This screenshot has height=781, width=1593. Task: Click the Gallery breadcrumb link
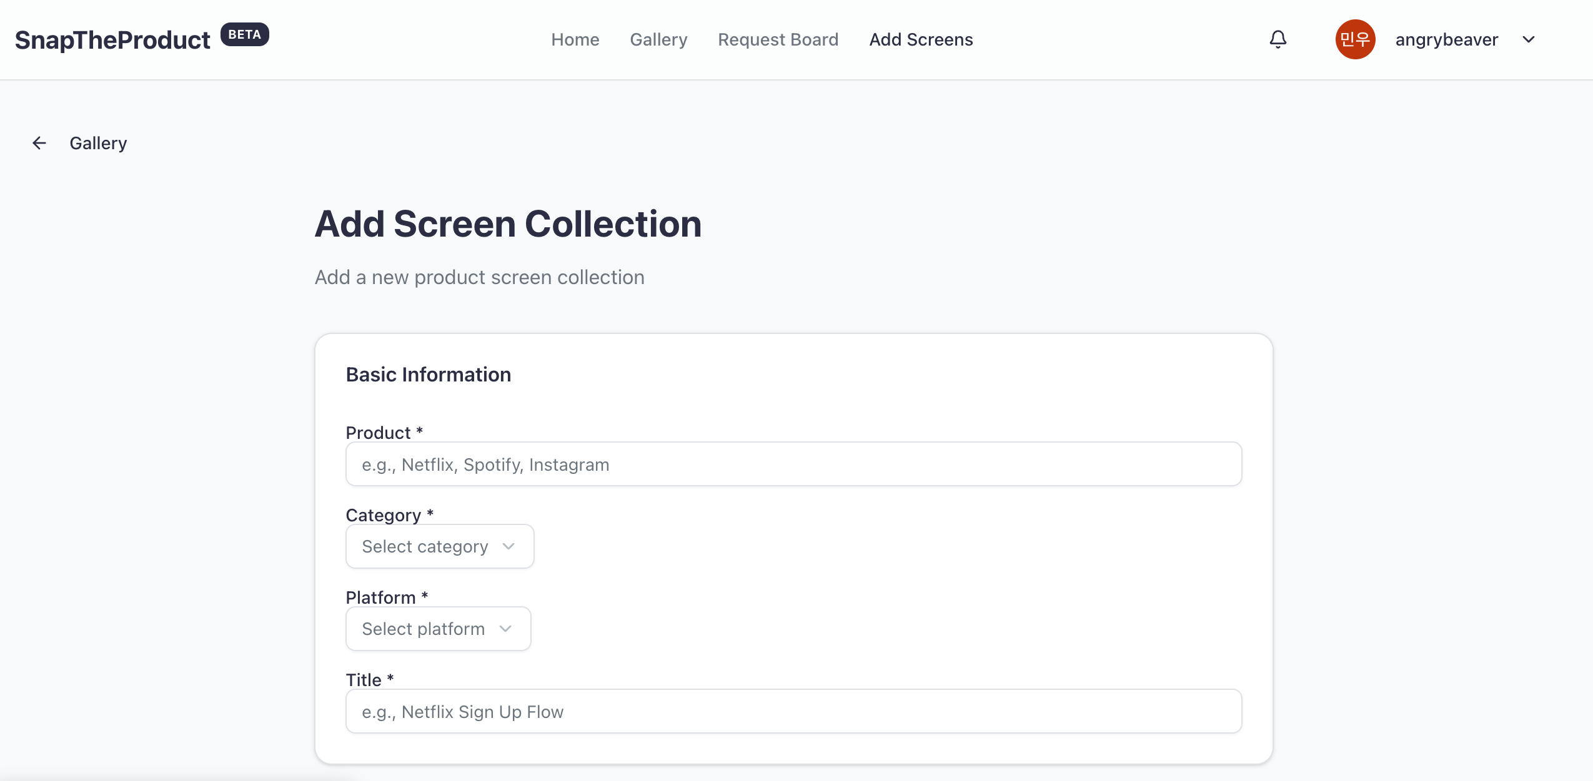[x=98, y=143]
